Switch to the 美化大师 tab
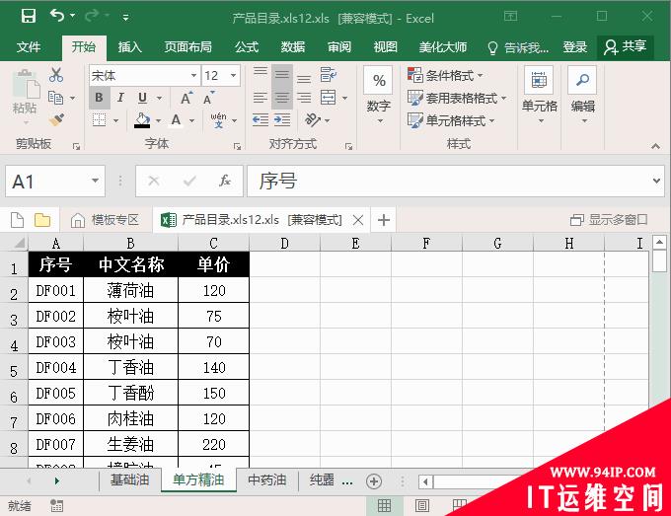The image size is (671, 516). (x=442, y=46)
